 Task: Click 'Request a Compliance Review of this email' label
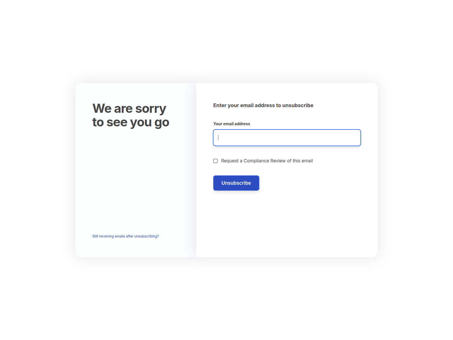click(267, 161)
